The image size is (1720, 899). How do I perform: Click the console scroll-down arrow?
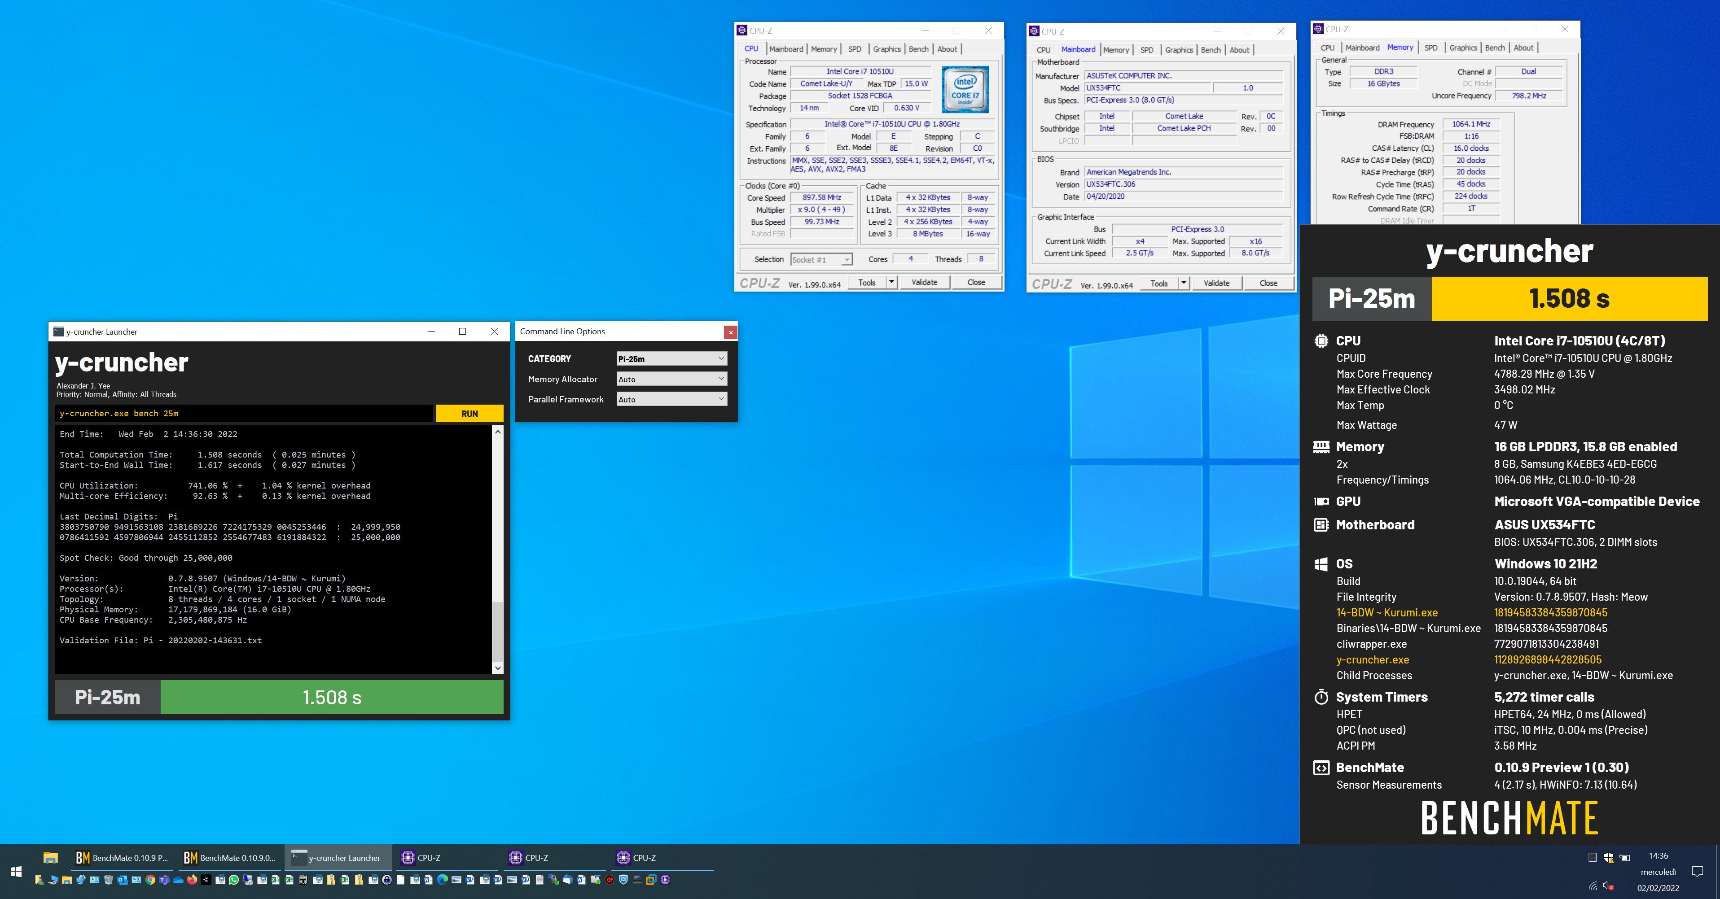[497, 668]
